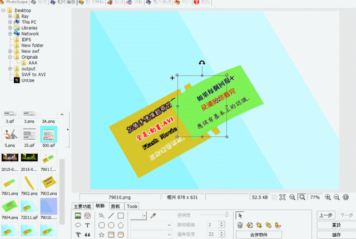This screenshot has height=239, width=356.
Task: Click the four-arrows fit-to-window icon
Action: [282, 197]
